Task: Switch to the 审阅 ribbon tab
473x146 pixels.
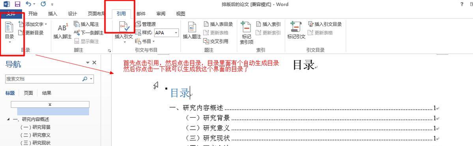Action: point(161,13)
